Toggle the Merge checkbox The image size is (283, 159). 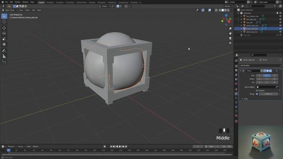[257, 94]
